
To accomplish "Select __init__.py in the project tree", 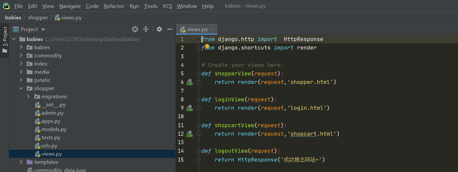I will 53,105.
